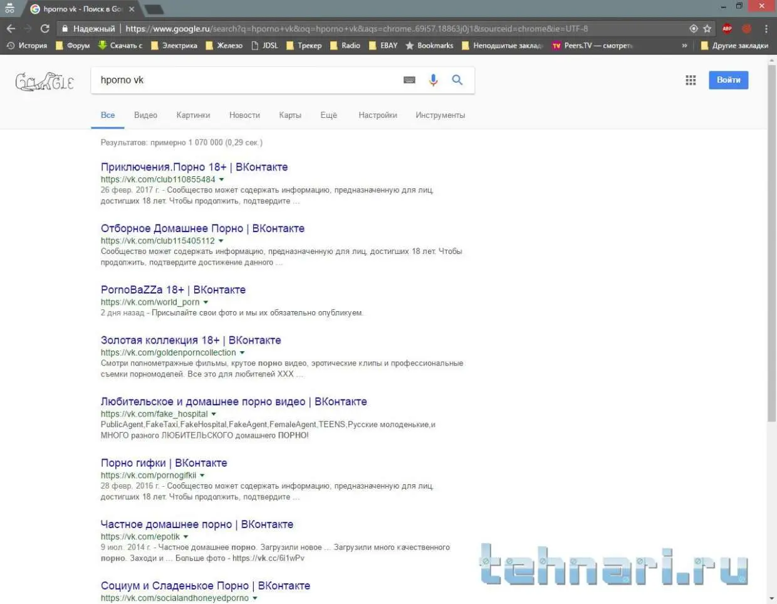
Task: Expand options arrow for vk.com/club110855484
Action: (221, 180)
